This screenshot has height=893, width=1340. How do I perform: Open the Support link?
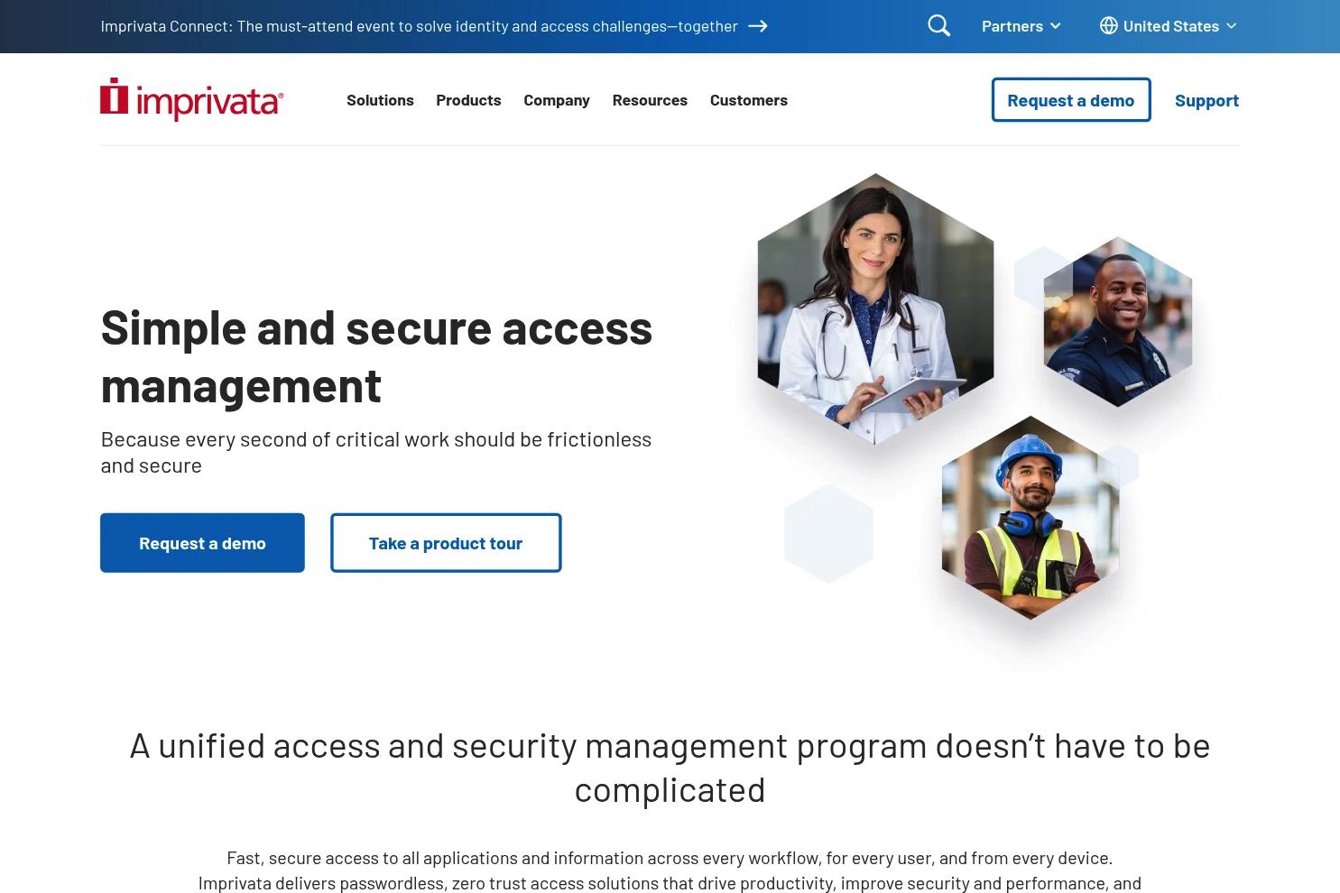1206,100
